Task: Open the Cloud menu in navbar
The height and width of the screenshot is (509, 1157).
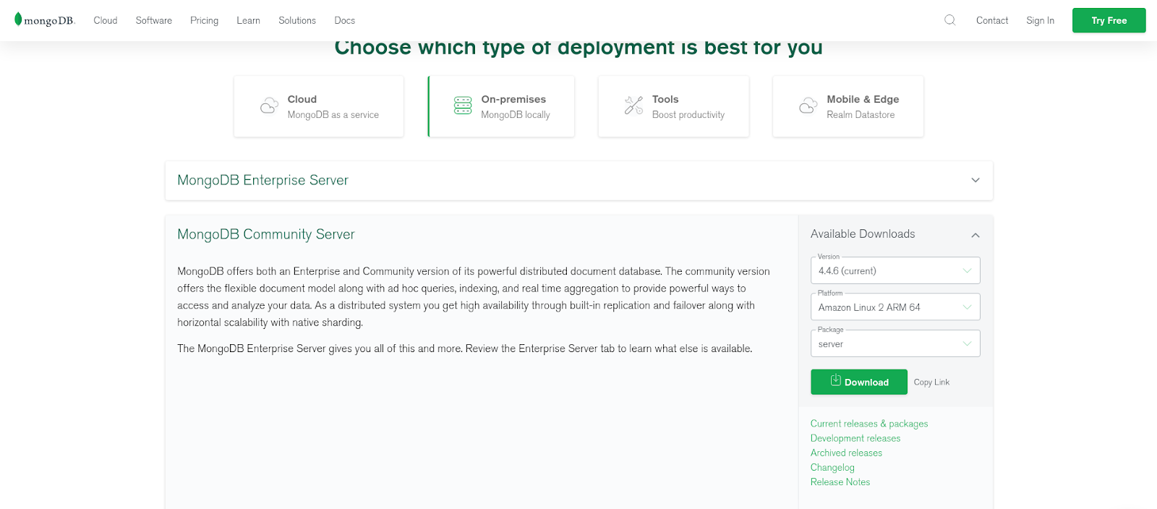Action: click(x=105, y=20)
